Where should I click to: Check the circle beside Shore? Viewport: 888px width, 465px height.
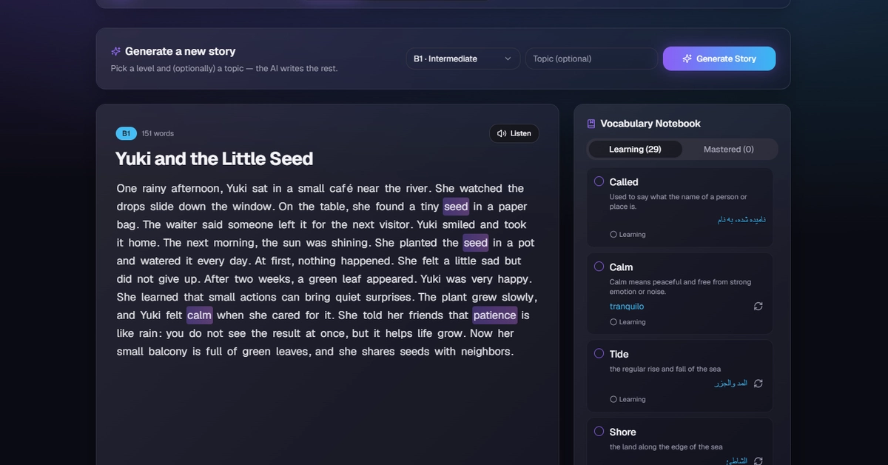pyautogui.click(x=599, y=432)
